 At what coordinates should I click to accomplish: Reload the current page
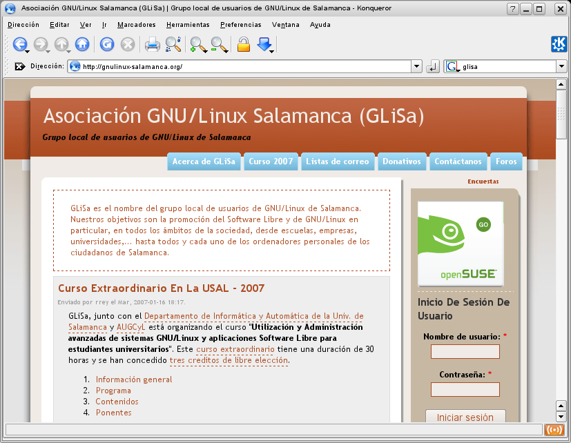point(107,45)
